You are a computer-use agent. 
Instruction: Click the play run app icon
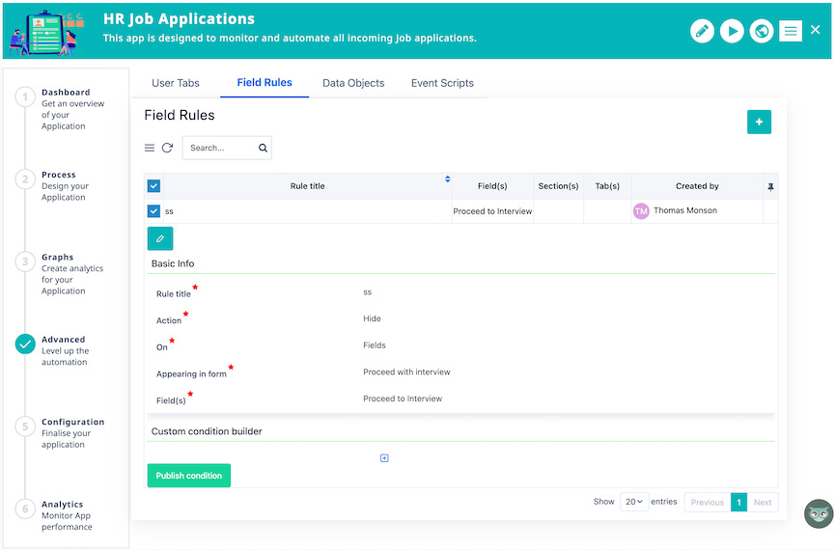[732, 31]
